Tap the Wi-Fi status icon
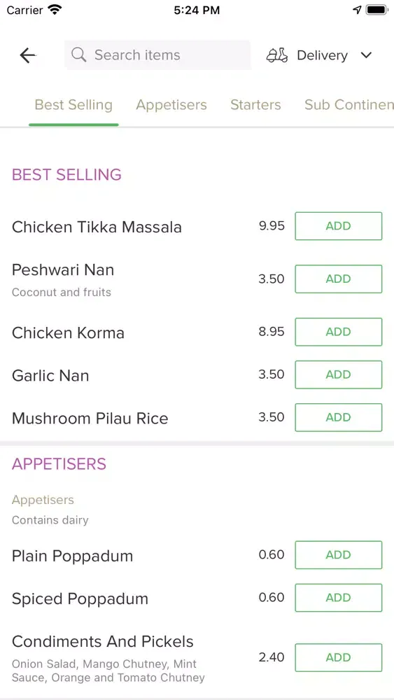 (55, 10)
